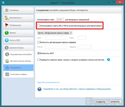The image size is (125, 107).
Task: Open the Сочетания клавиш sidebar item
Action: click(x=18, y=74)
